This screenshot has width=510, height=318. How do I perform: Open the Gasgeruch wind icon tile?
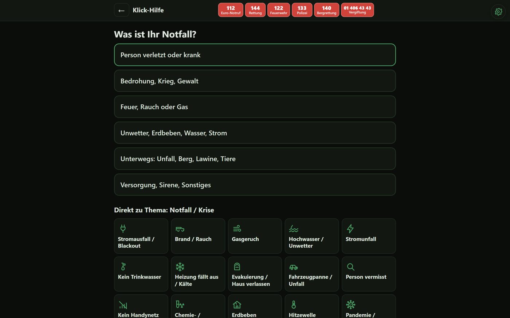coord(255,236)
